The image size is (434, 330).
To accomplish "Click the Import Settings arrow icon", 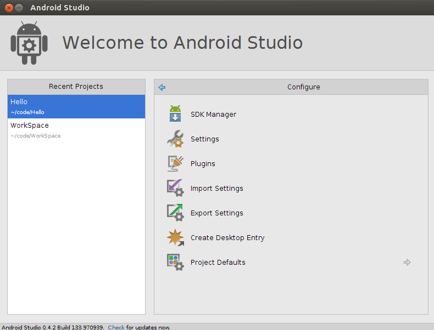I will tap(175, 188).
